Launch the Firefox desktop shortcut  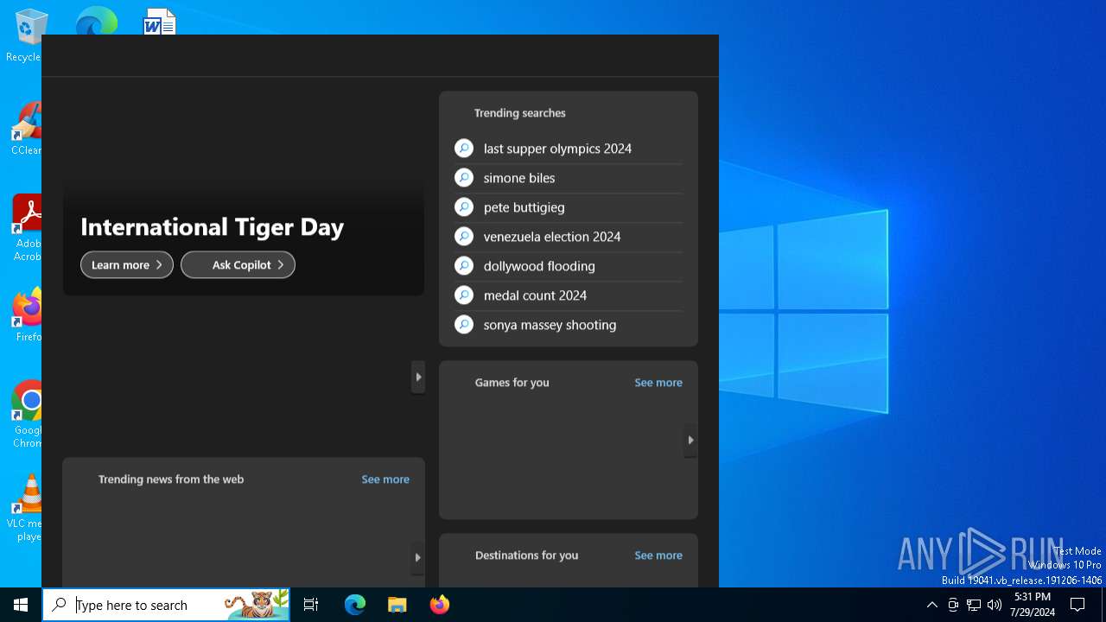click(27, 316)
